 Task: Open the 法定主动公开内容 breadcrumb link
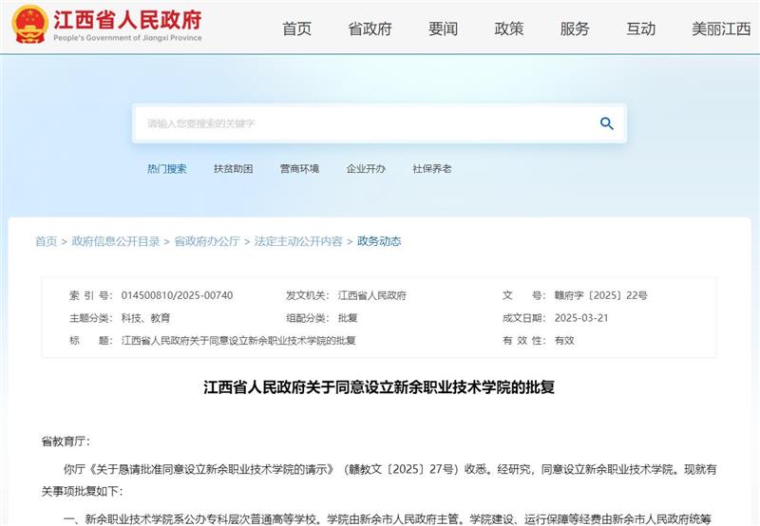coord(298,241)
